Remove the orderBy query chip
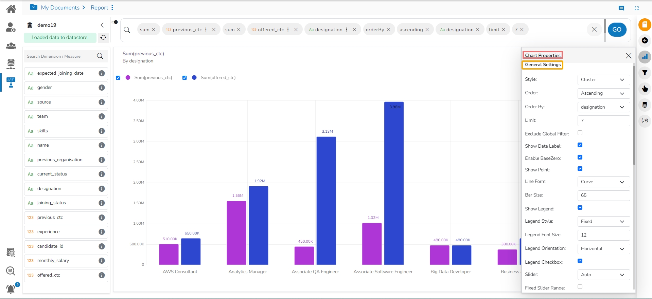Viewport: 652px width, 299px height. (x=388, y=30)
